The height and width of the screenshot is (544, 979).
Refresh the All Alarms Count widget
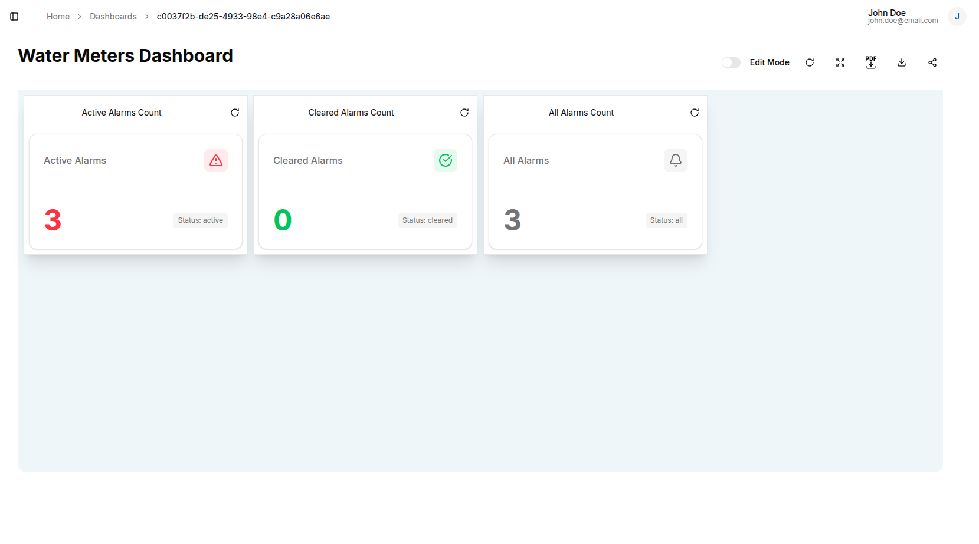coord(695,113)
